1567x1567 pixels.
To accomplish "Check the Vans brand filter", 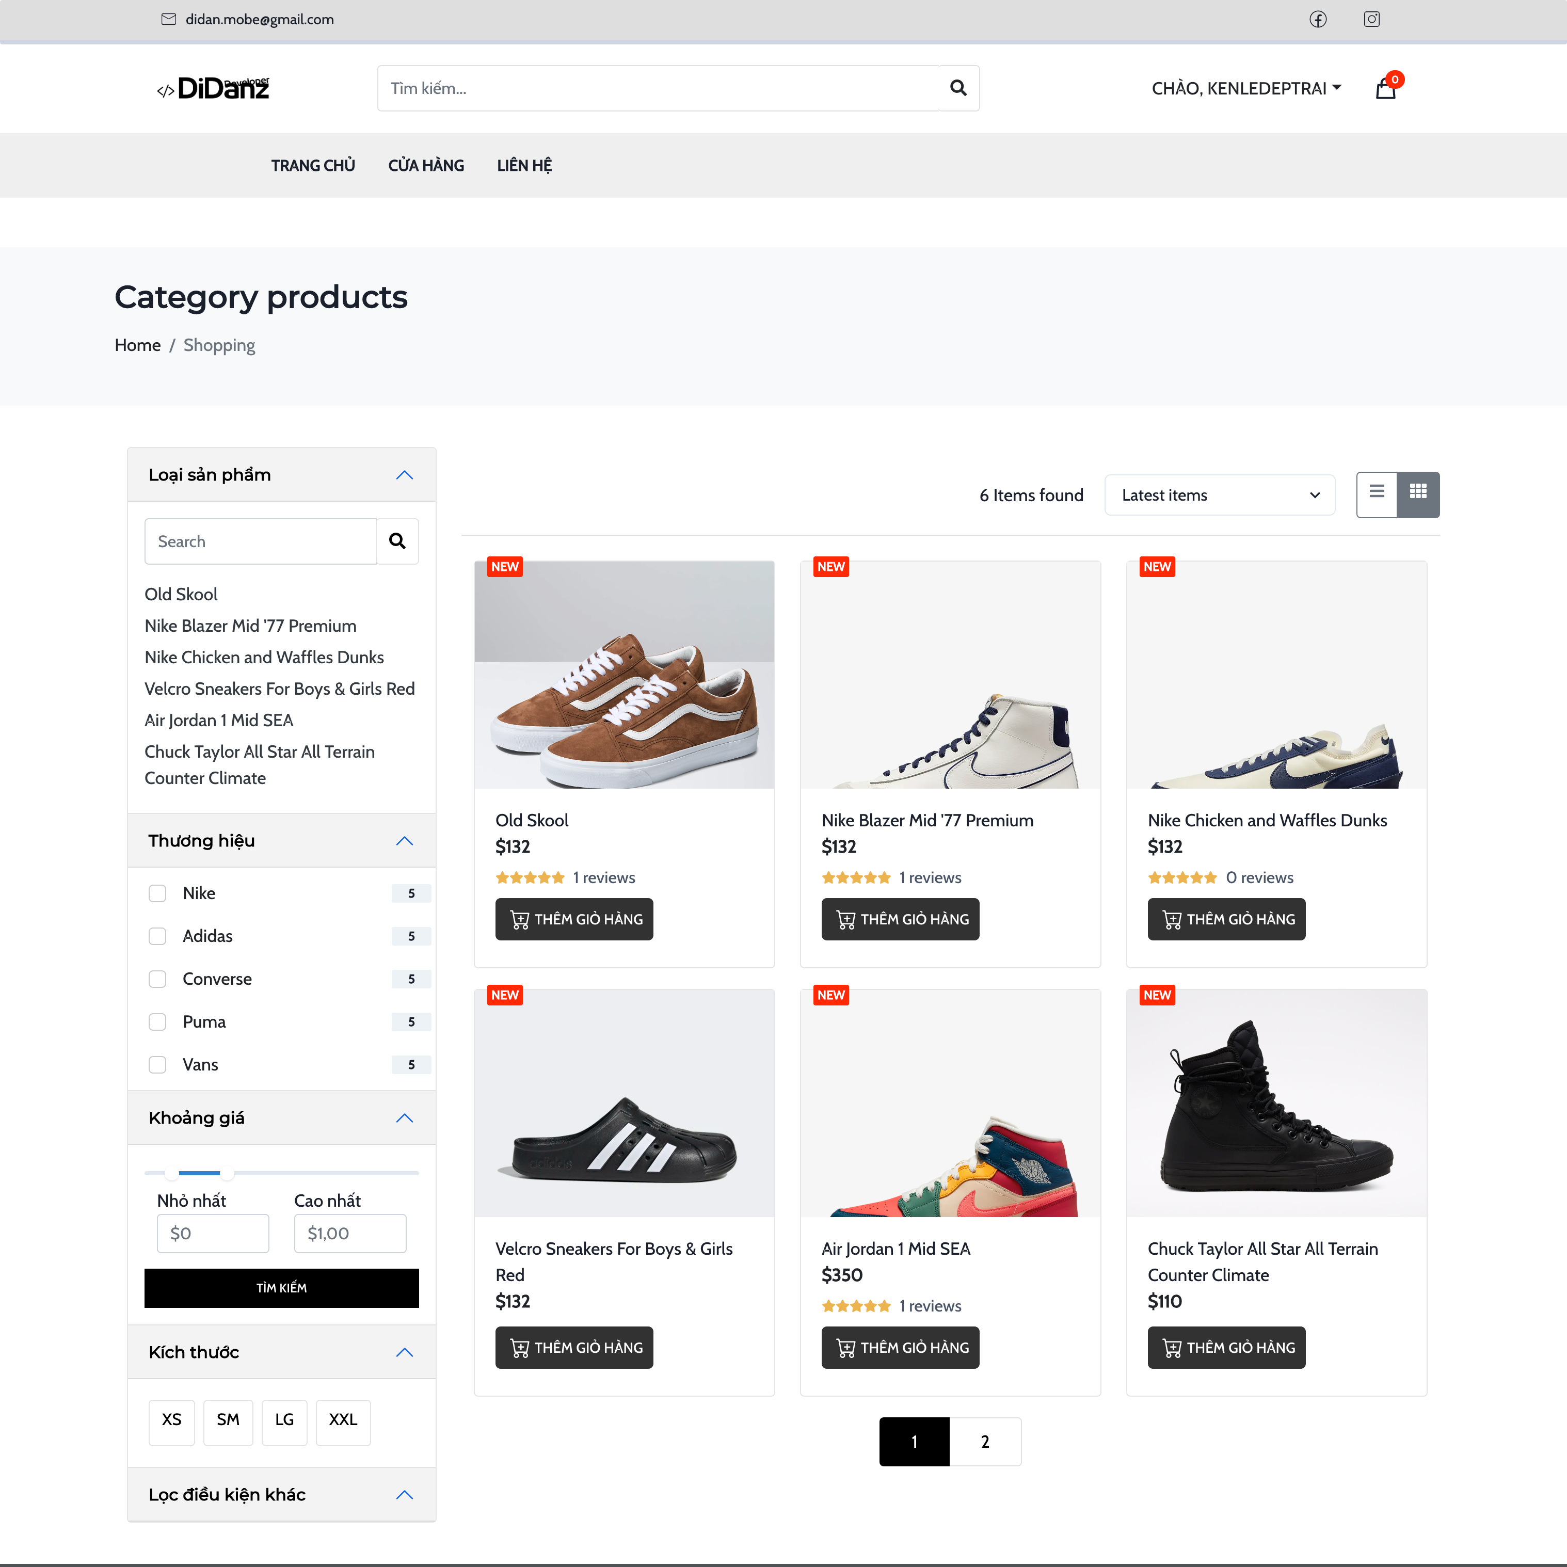I will pos(157,1064).
